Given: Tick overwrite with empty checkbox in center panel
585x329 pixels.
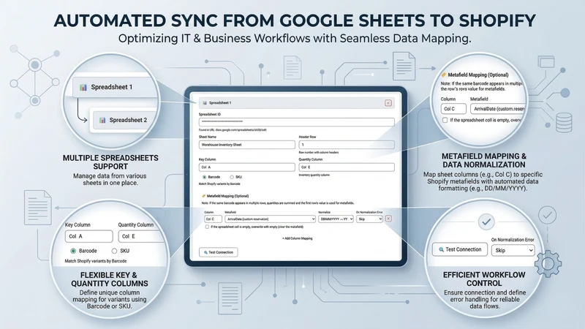Looking at the screenshot, I should point(207,227).
